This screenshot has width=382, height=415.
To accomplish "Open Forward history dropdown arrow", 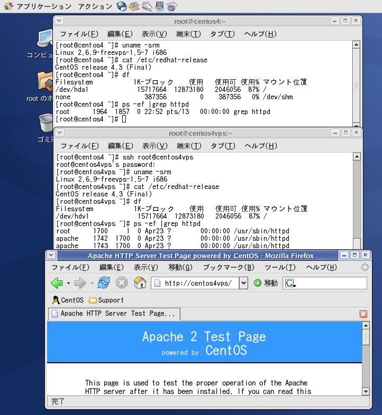I will point(92,283).
